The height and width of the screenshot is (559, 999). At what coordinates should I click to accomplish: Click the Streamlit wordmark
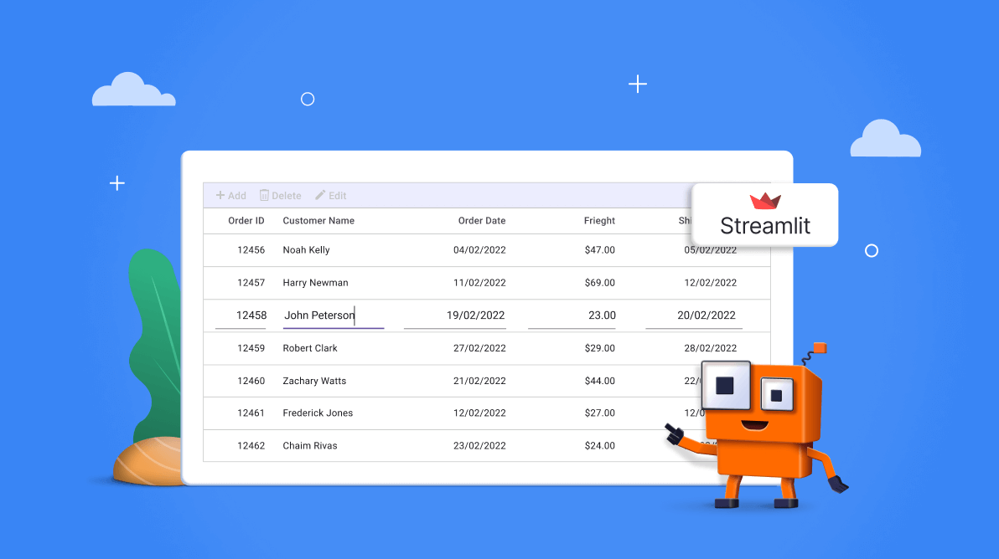tap(764, 225)
